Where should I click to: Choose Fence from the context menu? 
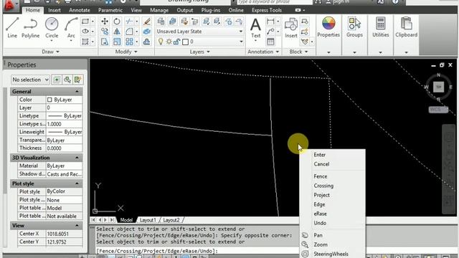[x=321, y=176]
